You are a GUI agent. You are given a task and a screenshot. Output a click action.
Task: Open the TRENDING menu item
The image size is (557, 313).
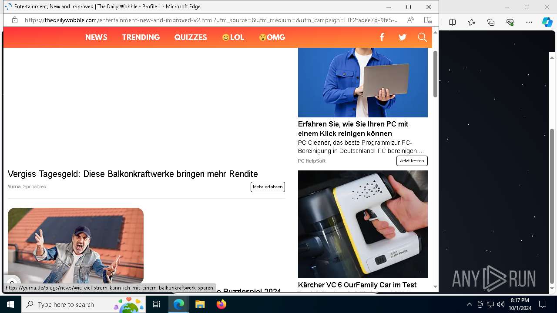coord(141,37)
